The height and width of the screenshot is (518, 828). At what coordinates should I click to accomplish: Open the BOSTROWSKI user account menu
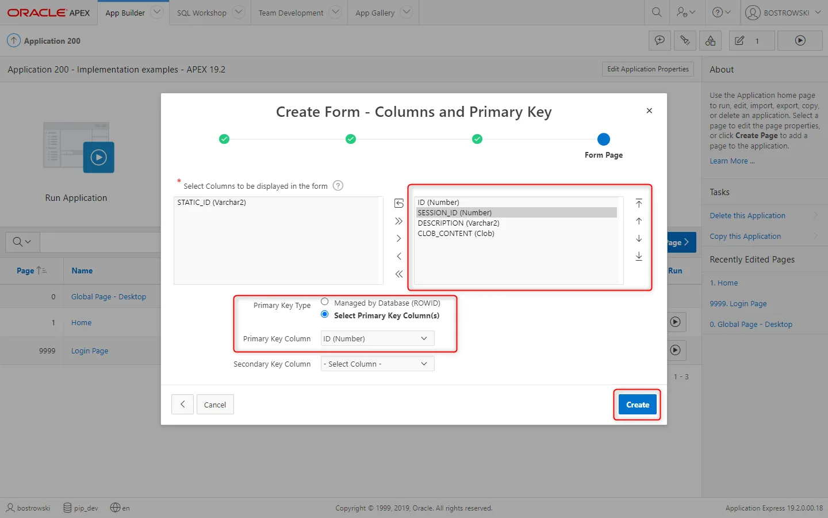(x=784, y=13)
